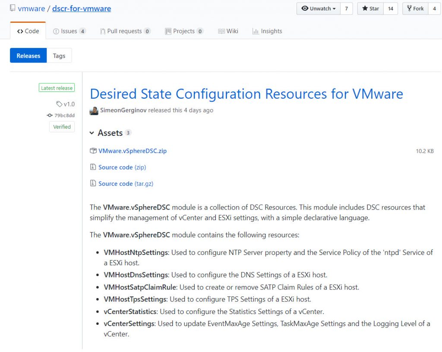
Task: Open the Desired State Configuration Resources release title
Action: click(246, 94)
